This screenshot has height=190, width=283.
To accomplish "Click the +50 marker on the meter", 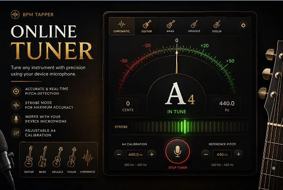I will tap(230, 61).
